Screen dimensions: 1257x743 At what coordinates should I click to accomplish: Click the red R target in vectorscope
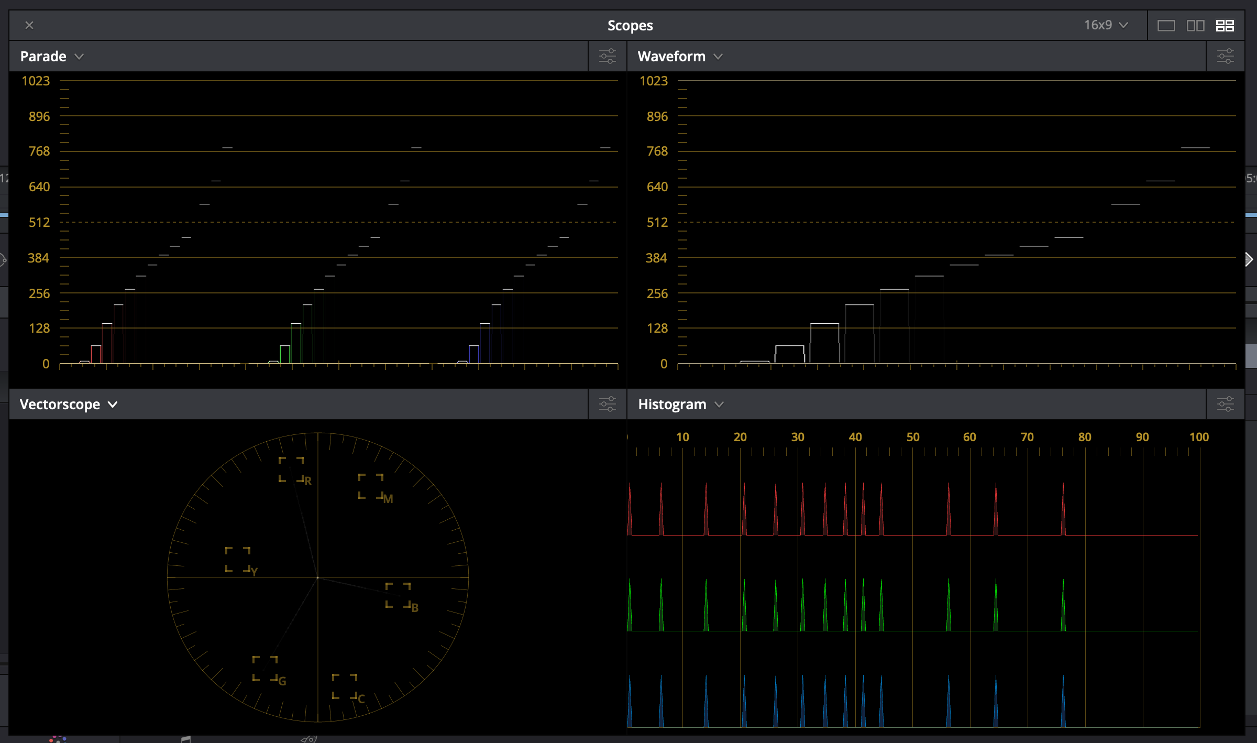(x=291, y=469)
